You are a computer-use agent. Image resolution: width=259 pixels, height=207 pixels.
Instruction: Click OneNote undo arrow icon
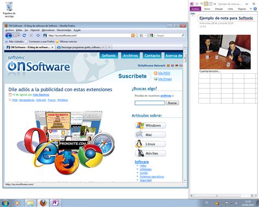click(x=202, y=4)
